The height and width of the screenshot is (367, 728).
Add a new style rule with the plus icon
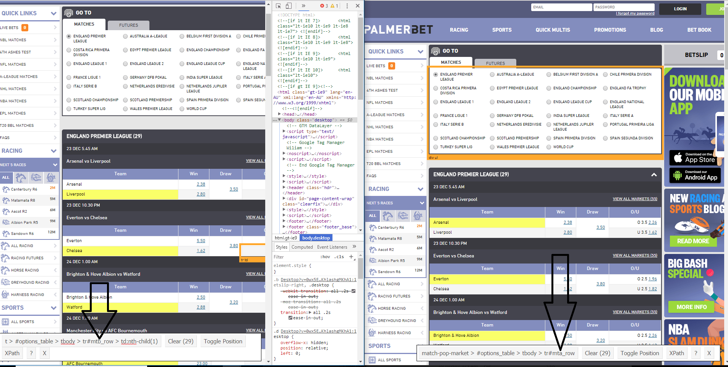(x=351, y=257)
